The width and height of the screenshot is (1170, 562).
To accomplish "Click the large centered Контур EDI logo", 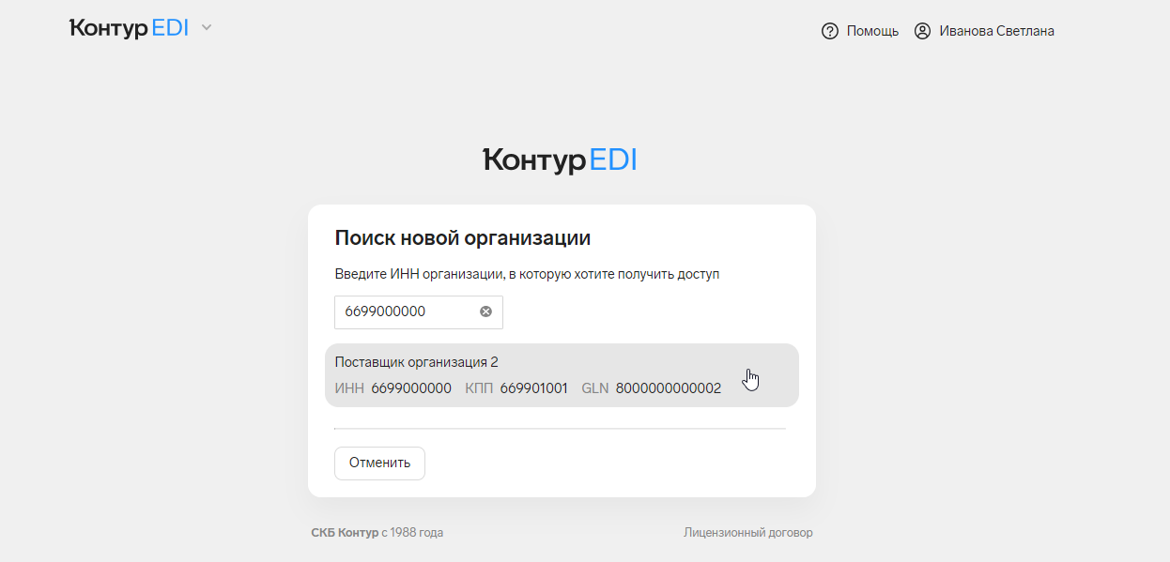I will point(560,160).
